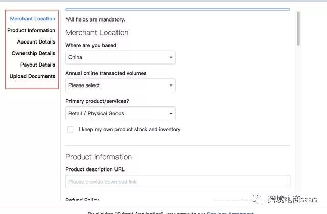Screen dimensions: 327x214
Task: Open the Primary product/services dropdown
Action: tap(120, 114)
